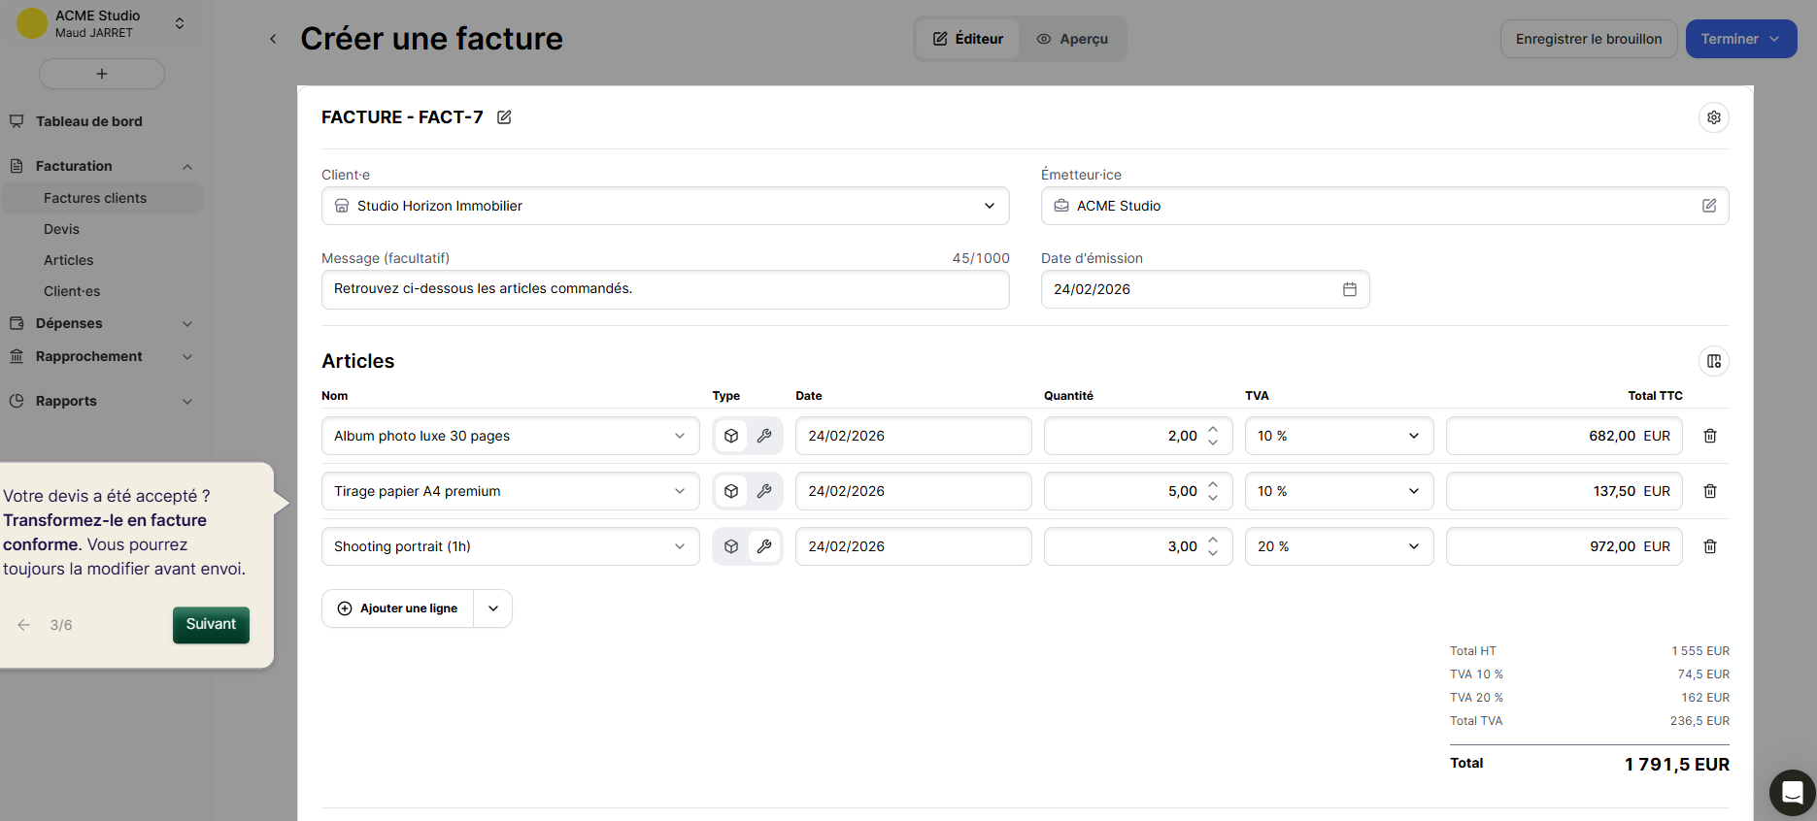Screen dimensions: 1817x821
Task: Open invoice settings gear
Action: tap(1713, 117)
